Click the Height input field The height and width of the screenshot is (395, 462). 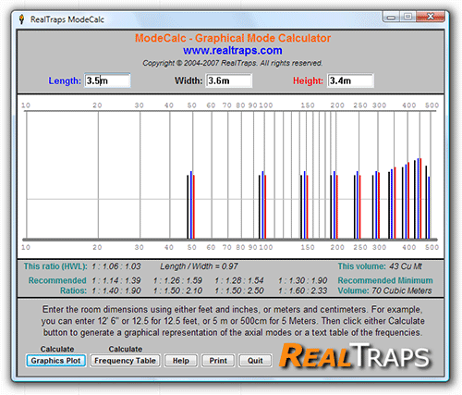click(x=350, y=80)
